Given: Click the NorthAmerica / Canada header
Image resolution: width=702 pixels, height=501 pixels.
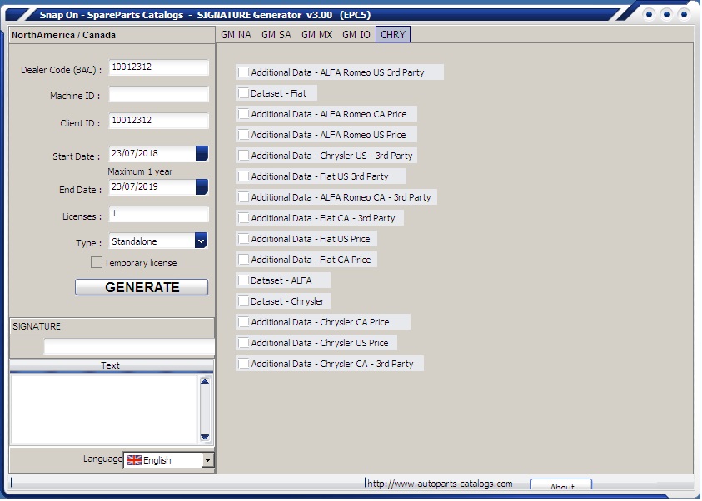Looking at the screenshot, I should [63, 35].
